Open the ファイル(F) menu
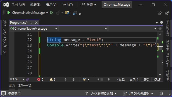This screenshot has height=97, width=172. coord(18,5)
